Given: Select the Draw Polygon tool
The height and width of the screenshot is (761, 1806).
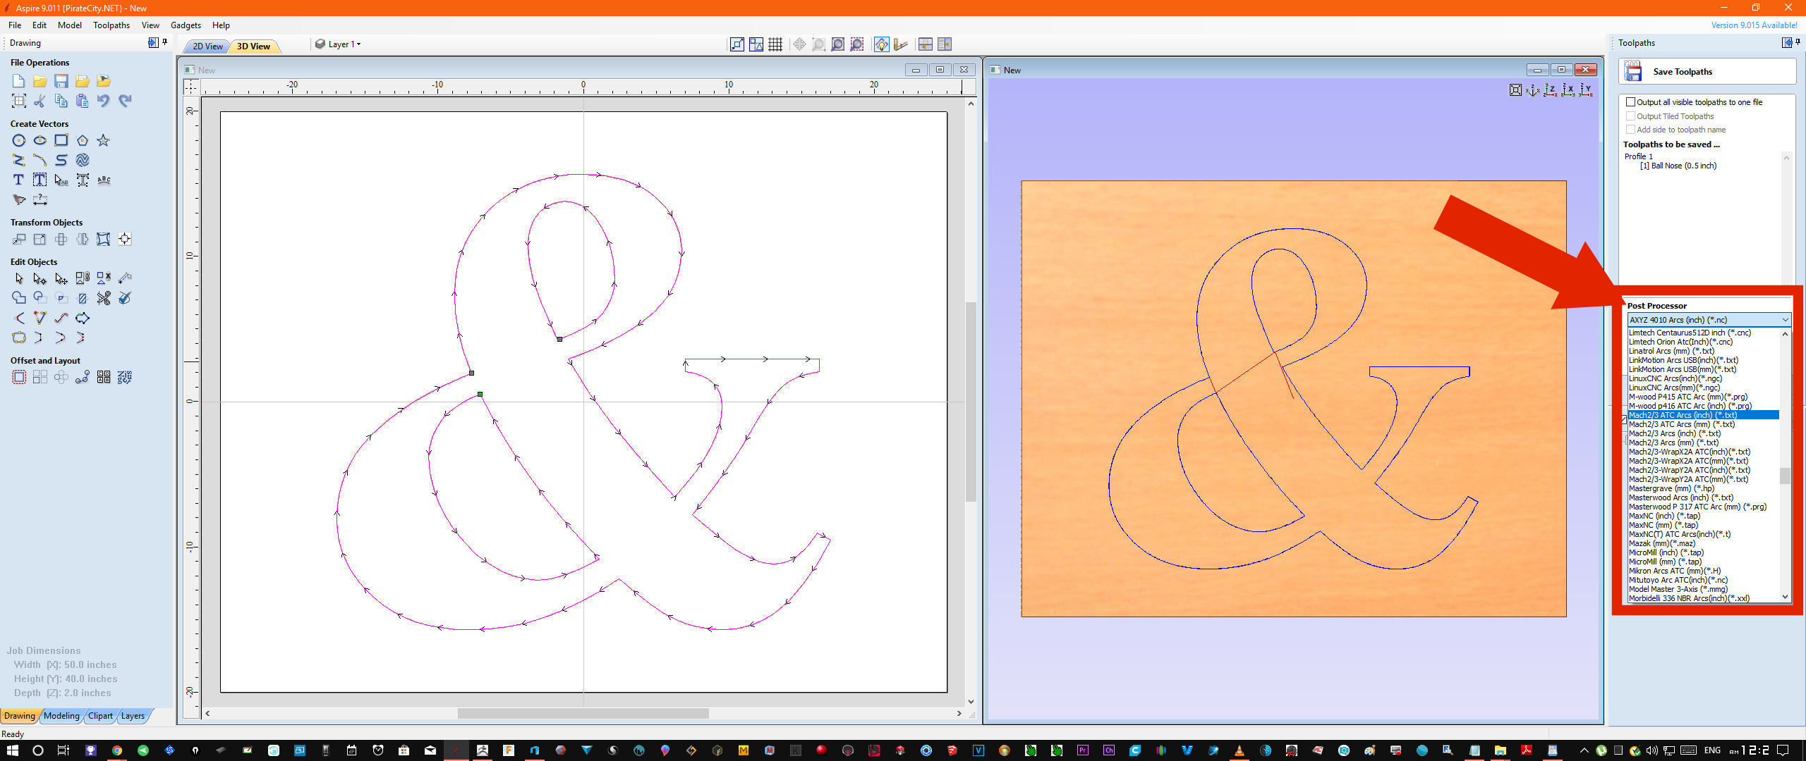Looking at the screenshot, I should click(83, 140).
